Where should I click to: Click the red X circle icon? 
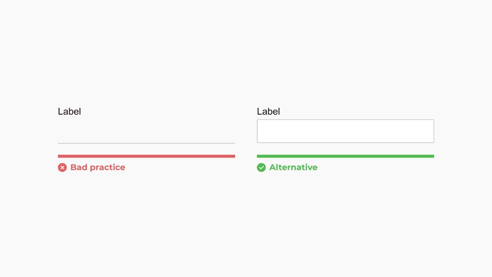pos(62,168)
